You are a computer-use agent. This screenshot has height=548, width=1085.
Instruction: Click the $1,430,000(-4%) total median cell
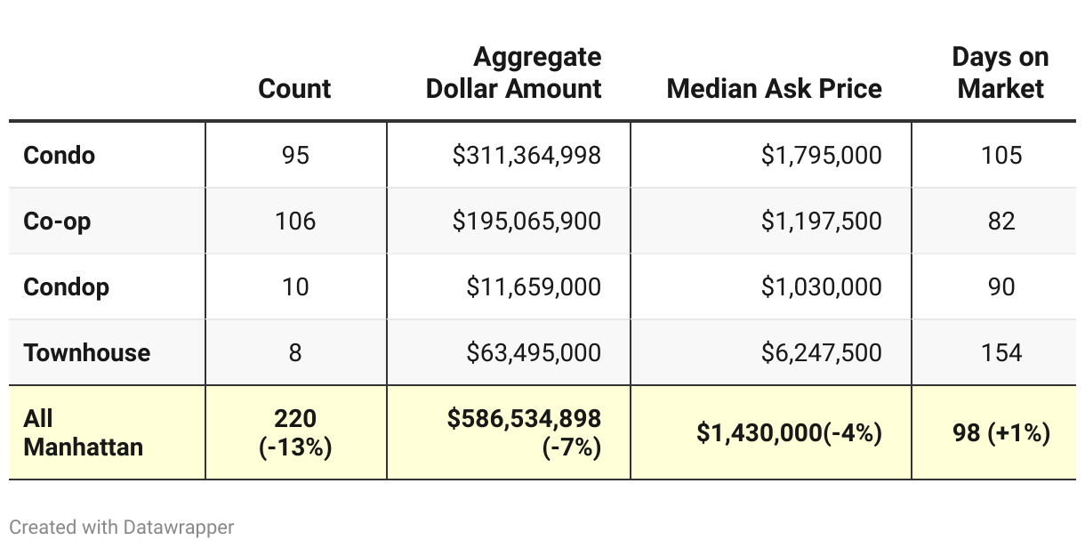[x=789, y=432]
